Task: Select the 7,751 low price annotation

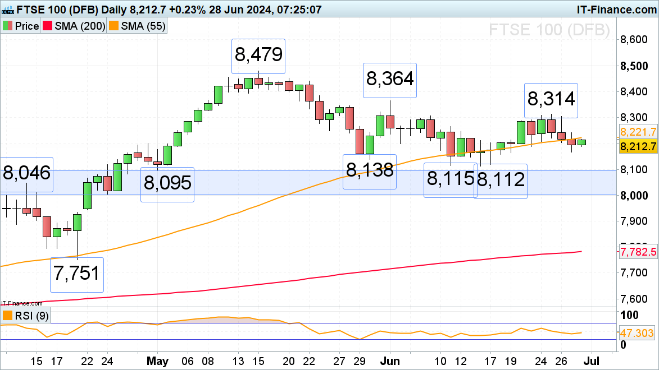Action: pyautogui.click(x=77, y=274)
